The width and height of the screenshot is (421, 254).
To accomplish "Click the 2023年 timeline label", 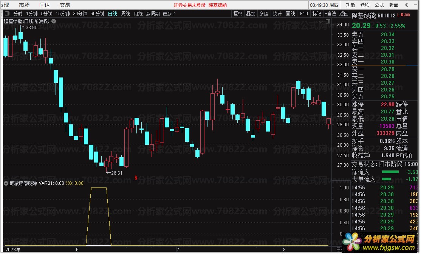I will coord(12,250).
